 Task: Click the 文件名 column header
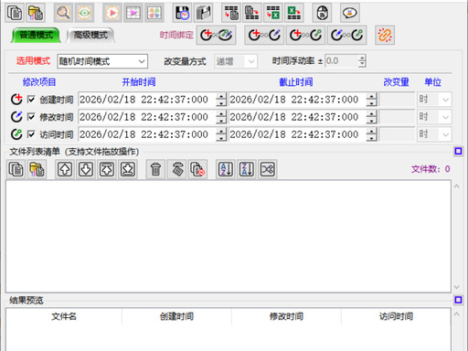coord(64,316)
